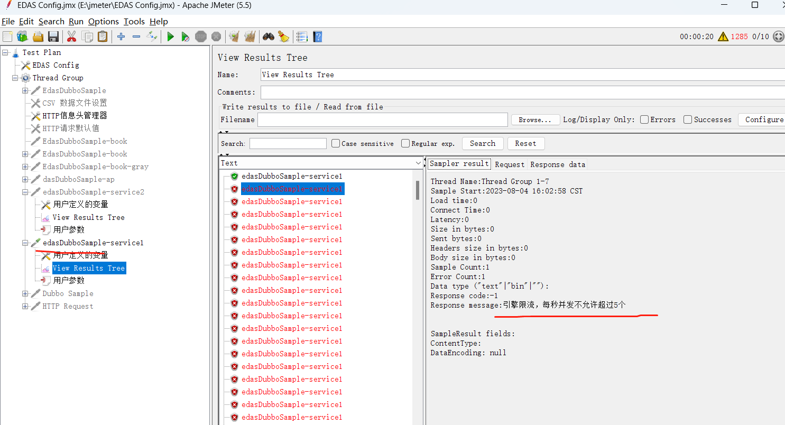Viewport: 785px width, 425px height.
Task: Click the Help question mark icon
Action: click(x=317, y=36)
